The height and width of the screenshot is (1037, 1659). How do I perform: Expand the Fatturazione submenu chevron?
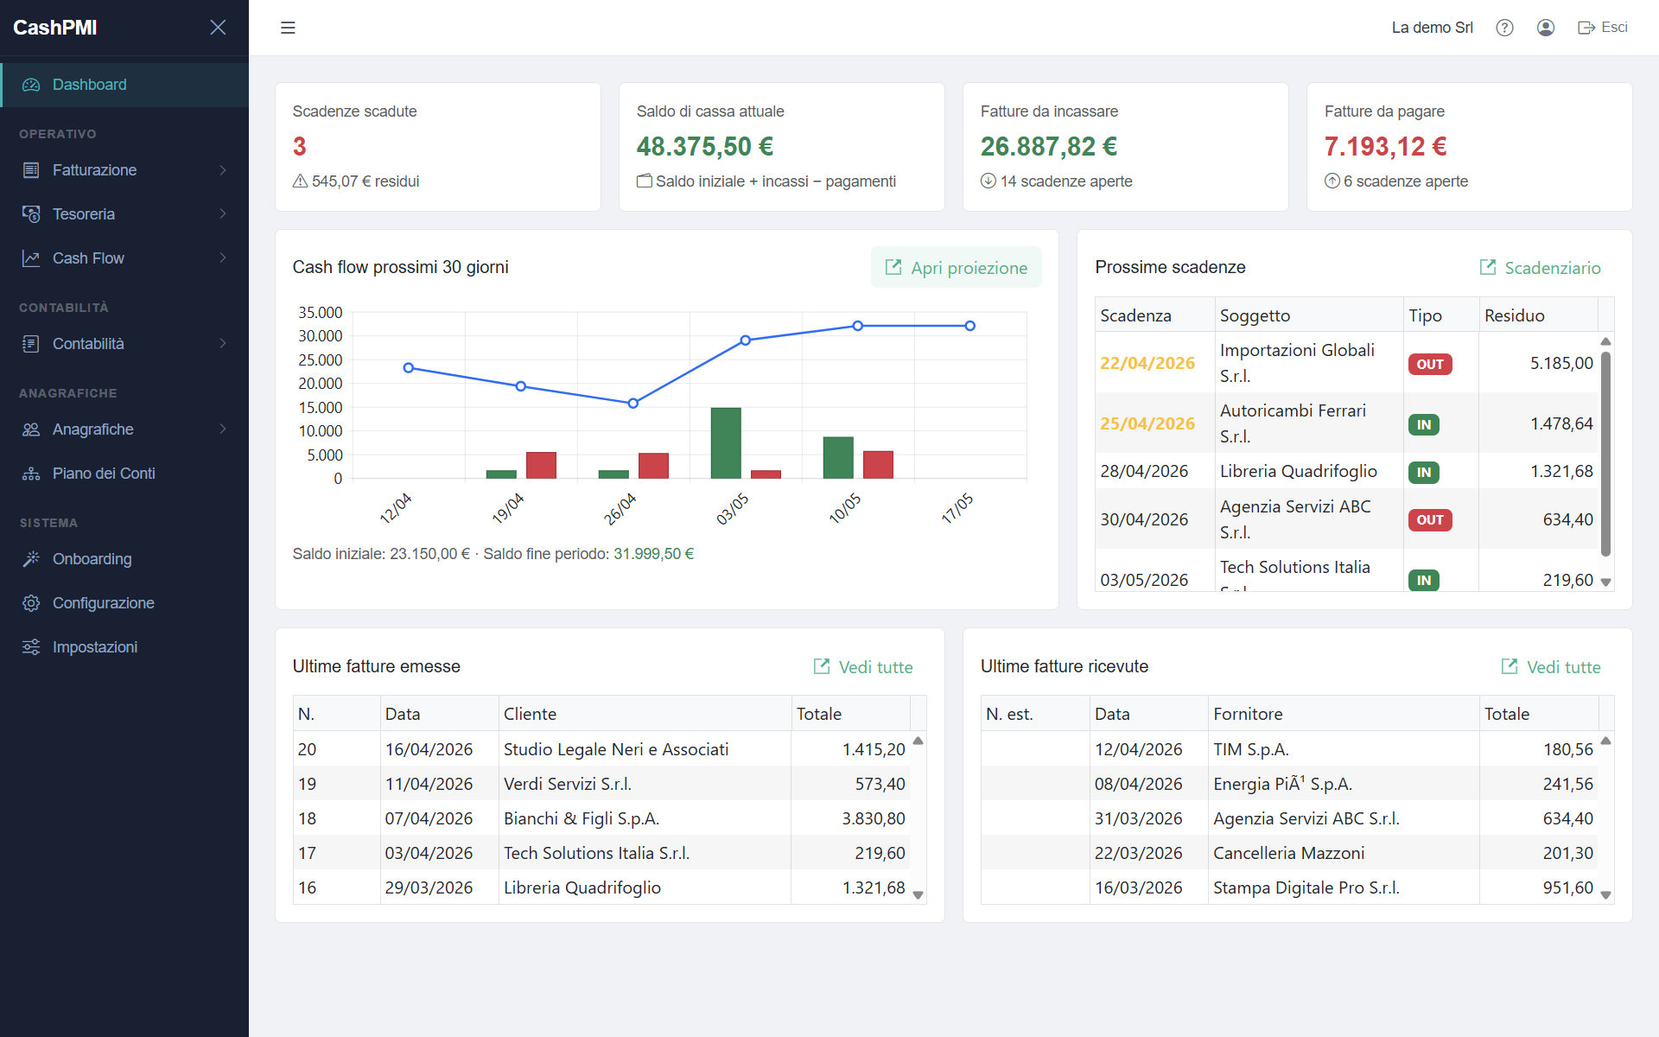pos(223,170)
